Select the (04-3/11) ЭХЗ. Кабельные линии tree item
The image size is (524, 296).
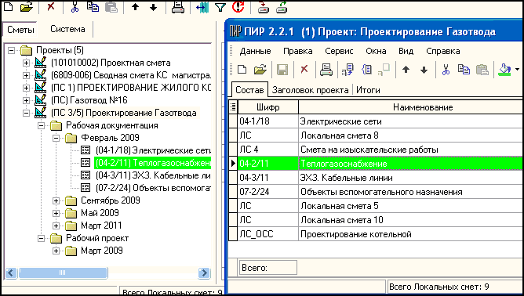(x=153, y=175)
